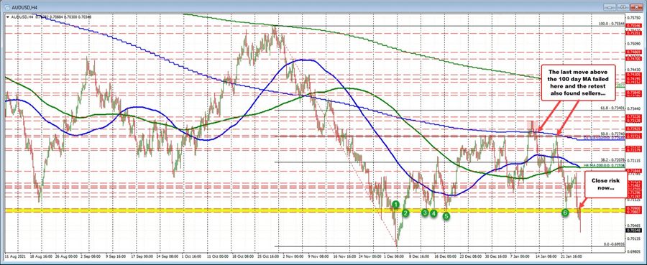Screen dimensions: 647x265
Task: Select the 100.0 - 0.75544 Fibonacci label
Action: 612,24
